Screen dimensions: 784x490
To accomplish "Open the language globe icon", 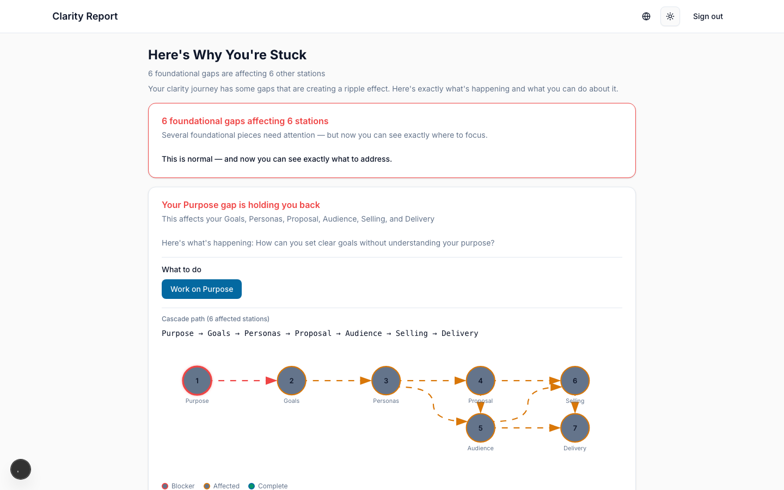I will pyautogui.click(x=646, y=16).
